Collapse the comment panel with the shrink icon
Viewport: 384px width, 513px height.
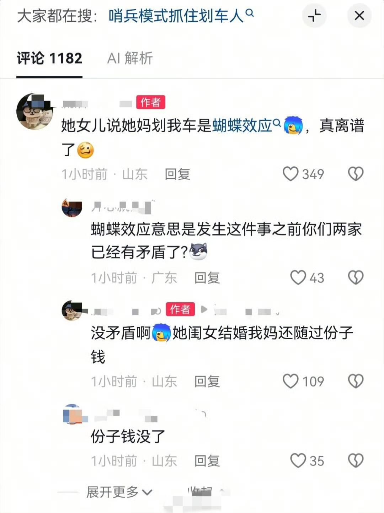pyautogui.click(x=314, y=16)
